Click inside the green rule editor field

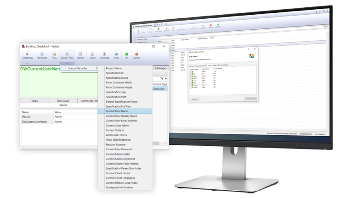pos(59,82)
